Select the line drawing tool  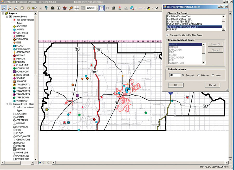[x=140, y=8]
